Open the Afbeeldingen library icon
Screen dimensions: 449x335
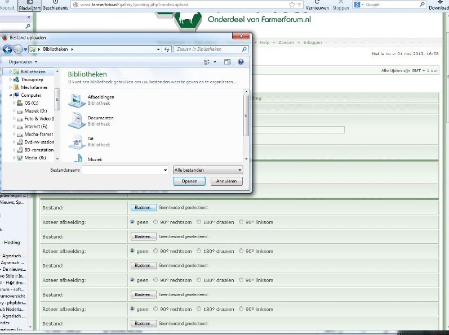[77, 100]
